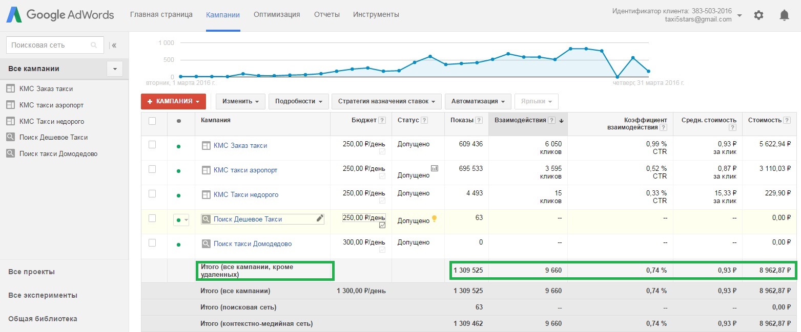801x332 pixels.
Task: Open the Отчеты tab
Action: (326, 14)
